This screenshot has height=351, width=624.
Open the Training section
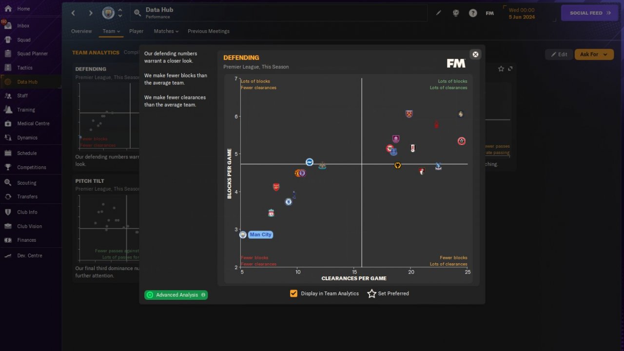pyautogui.click(x=26, y=110)
